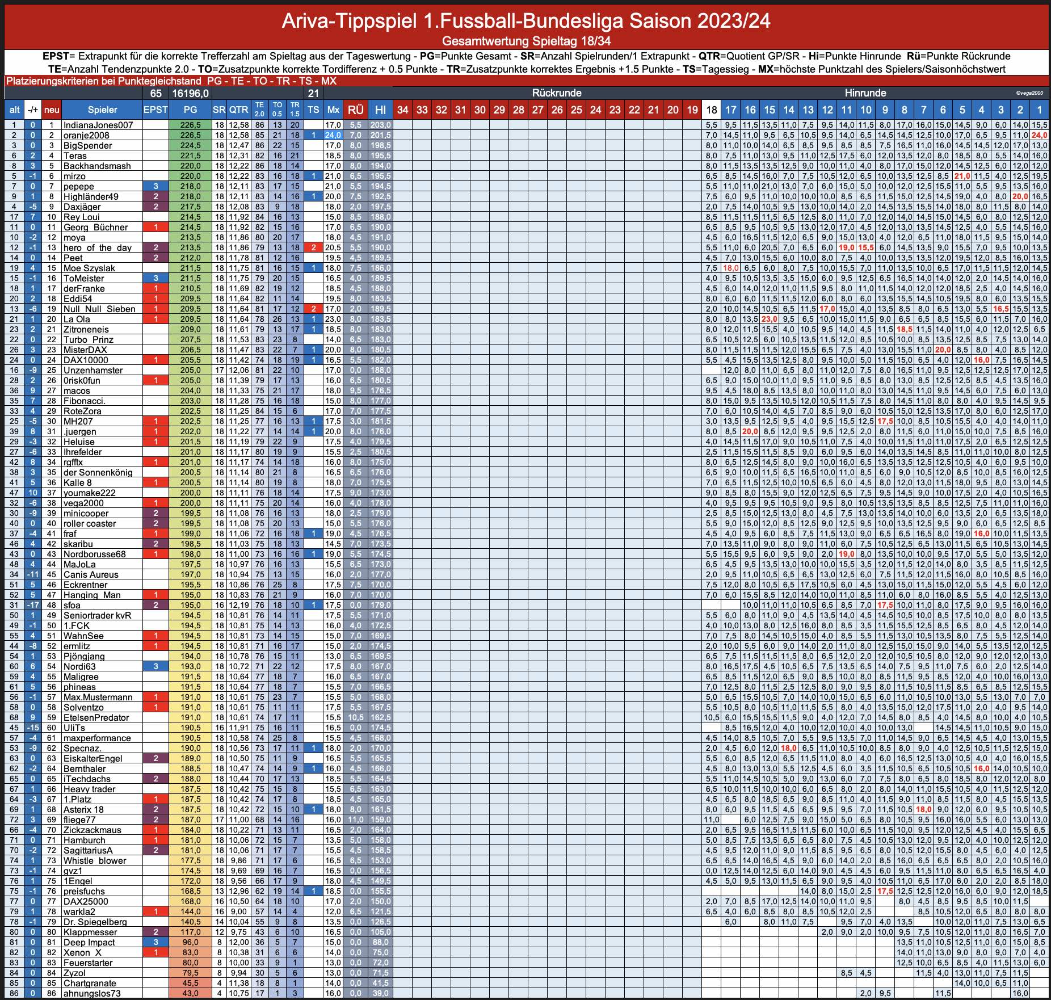Viewport: 1051px width, 1000px height.
Task: Select the HI column header
Action: 381,110
